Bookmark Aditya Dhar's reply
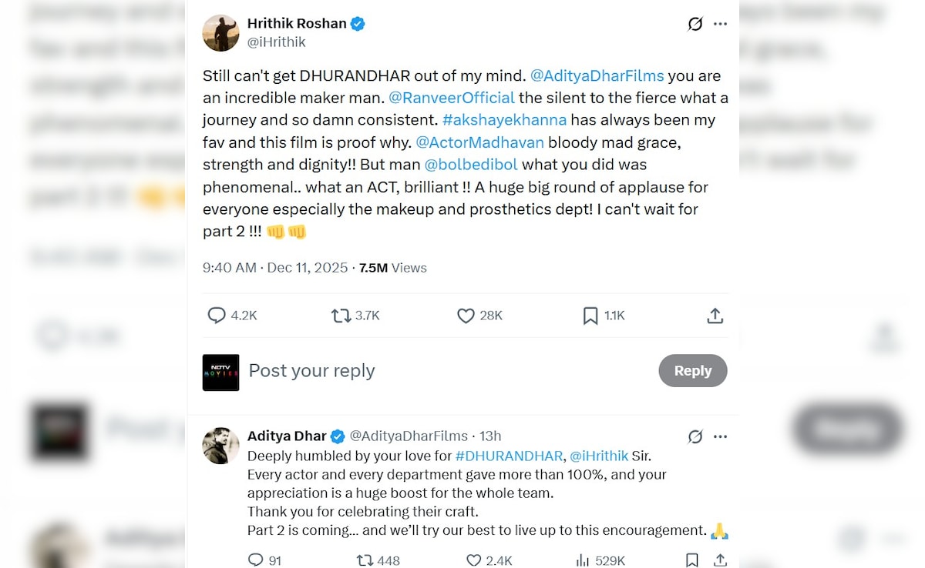Screen dimensions: 925x568 click(x=692, y=560)
